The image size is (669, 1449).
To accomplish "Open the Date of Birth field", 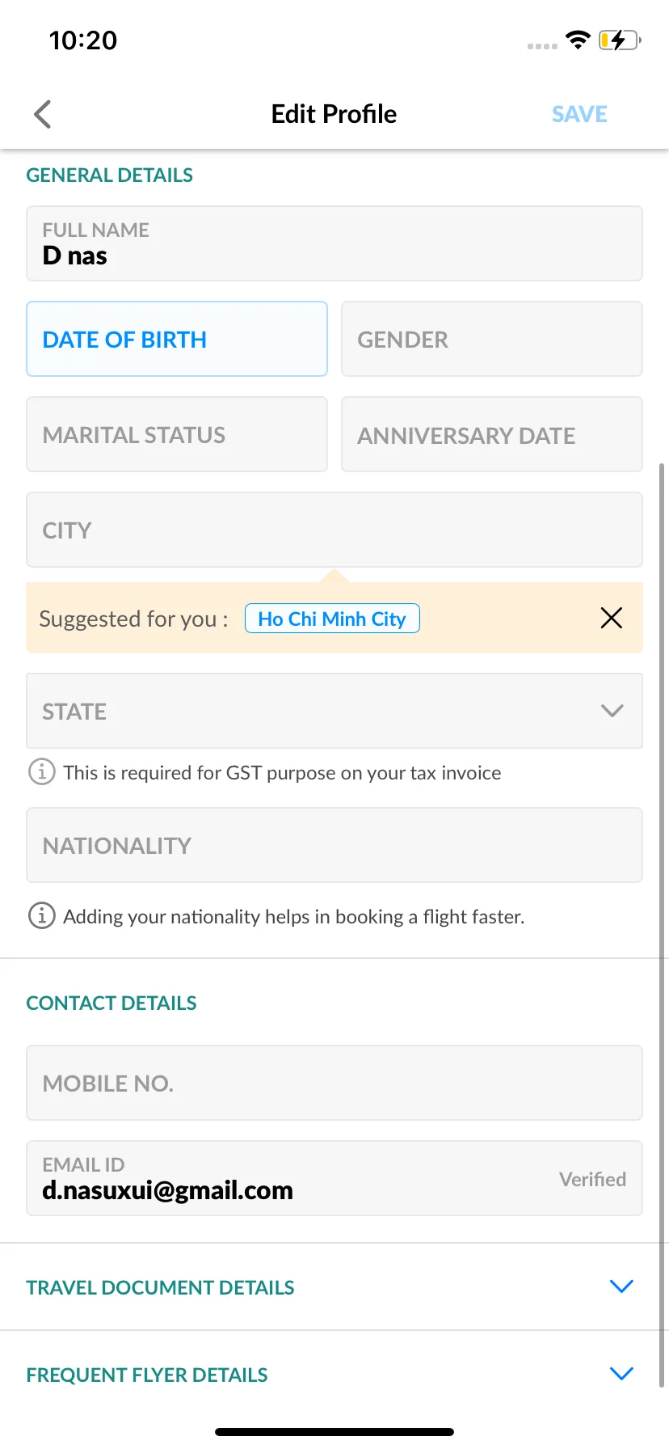I will tap(177, 339).
